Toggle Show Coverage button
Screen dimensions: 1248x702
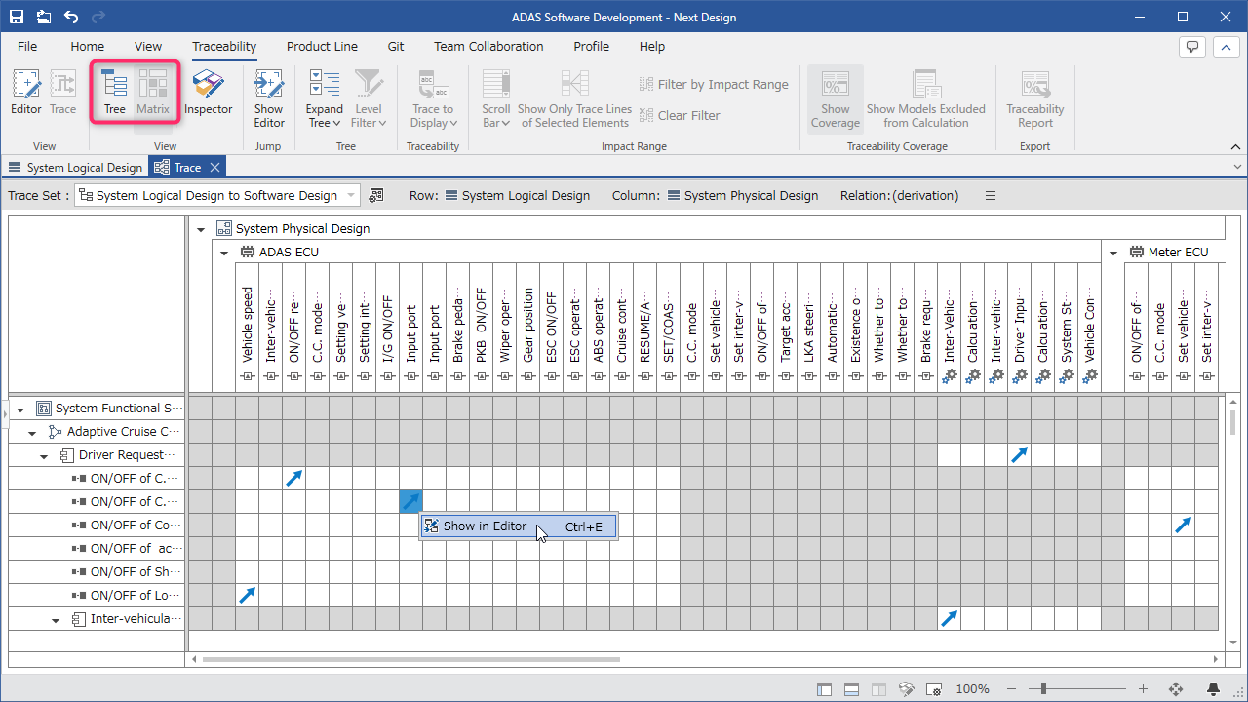[836, 98]
